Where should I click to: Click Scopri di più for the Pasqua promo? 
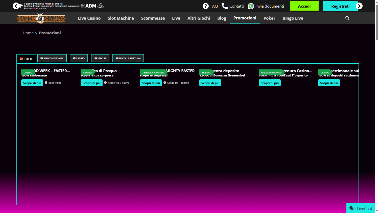point(91,83)
